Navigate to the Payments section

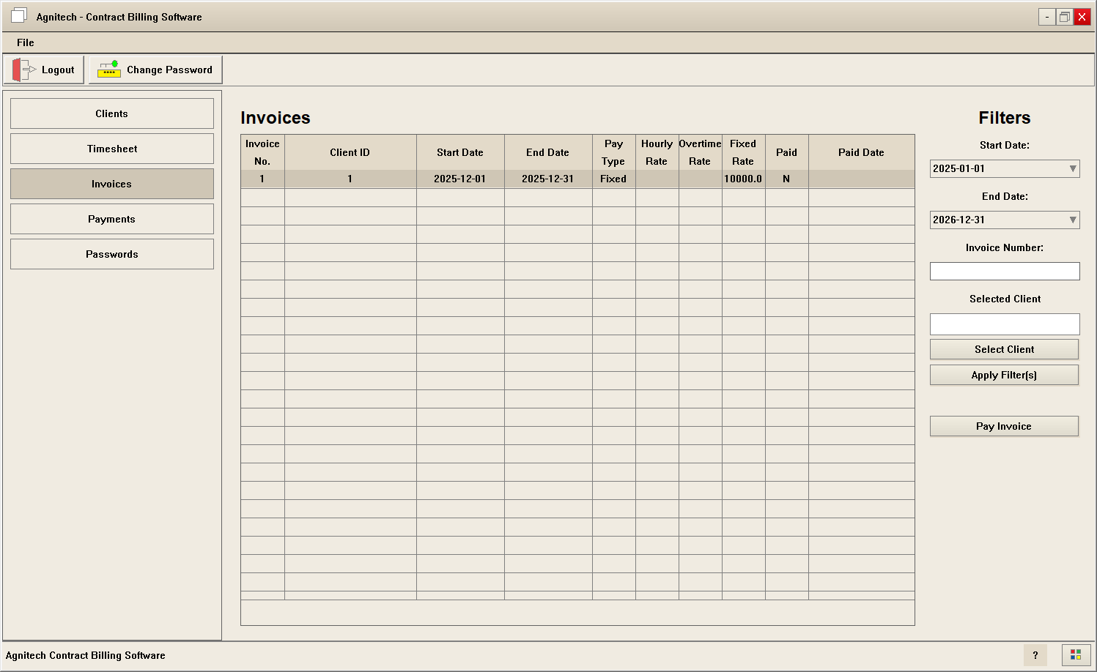pos(111,219)
